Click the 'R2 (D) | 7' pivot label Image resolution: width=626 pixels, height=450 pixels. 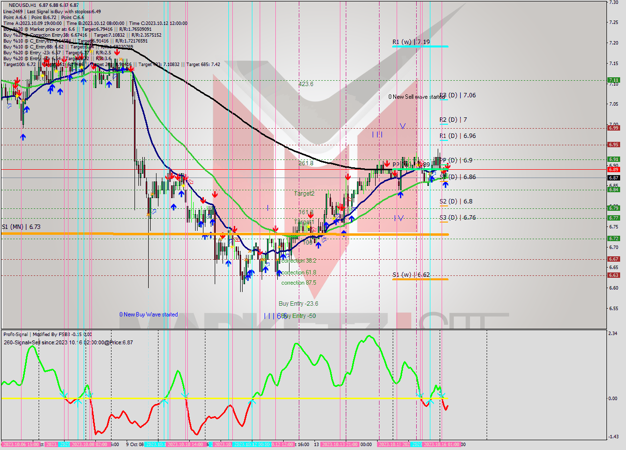(x=453, y=119)
